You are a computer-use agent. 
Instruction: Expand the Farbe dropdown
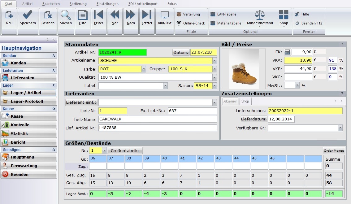[144, 69]
